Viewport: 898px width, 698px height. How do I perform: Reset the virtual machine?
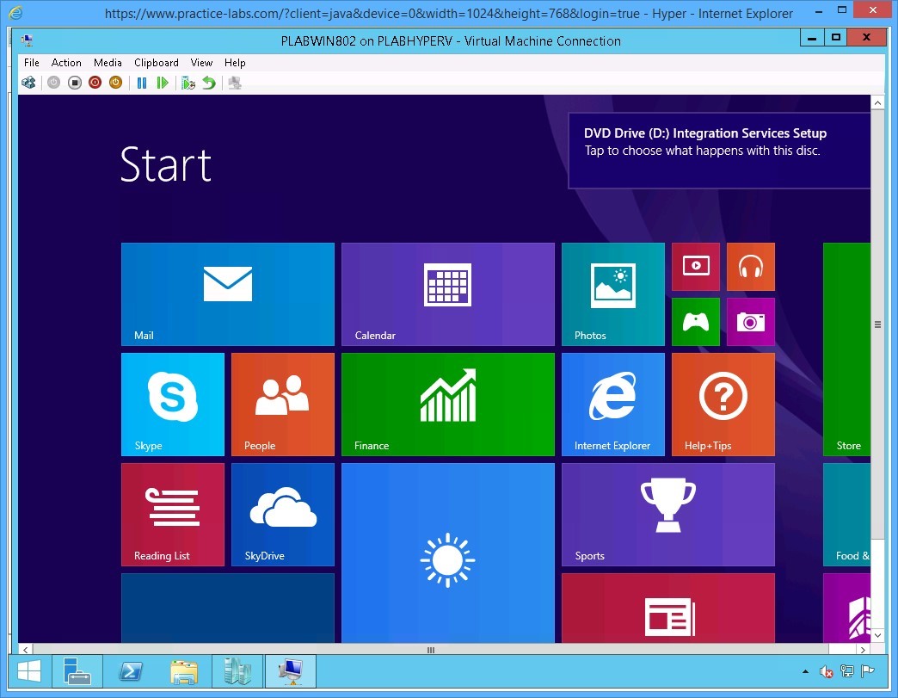[x=162, y=83]
